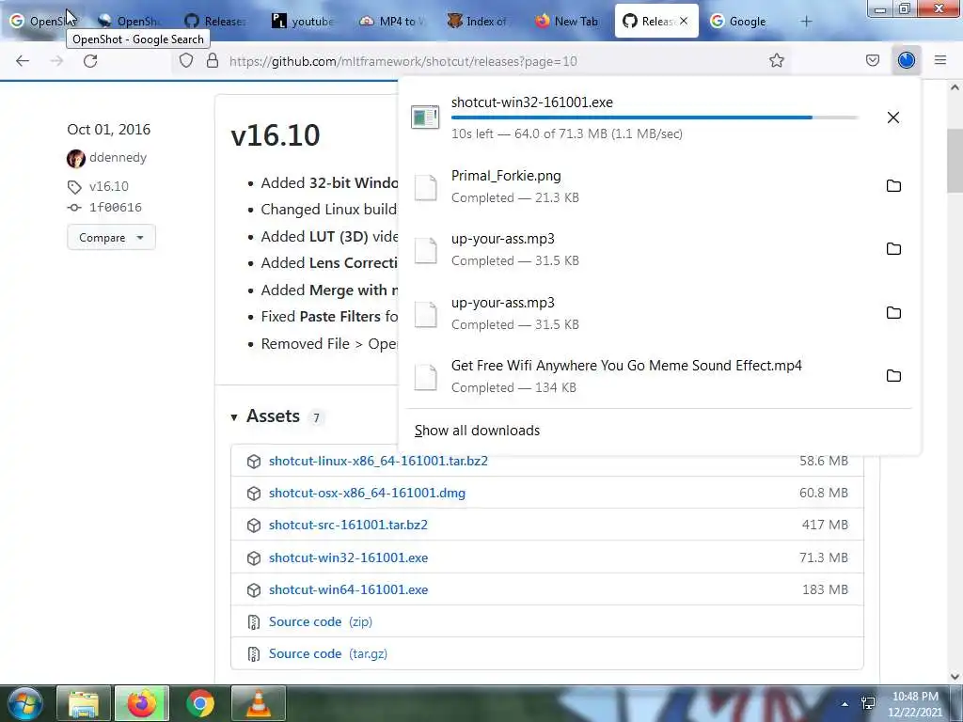Go back to the previous page
The image size is (963, 722).
(23, 61)
